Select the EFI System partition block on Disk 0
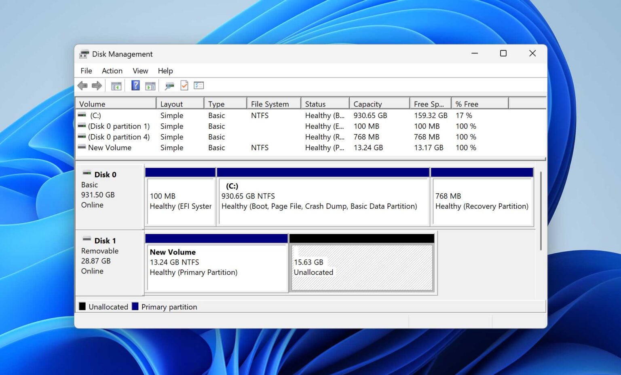621x375 pixels. [x=181, y=201]
